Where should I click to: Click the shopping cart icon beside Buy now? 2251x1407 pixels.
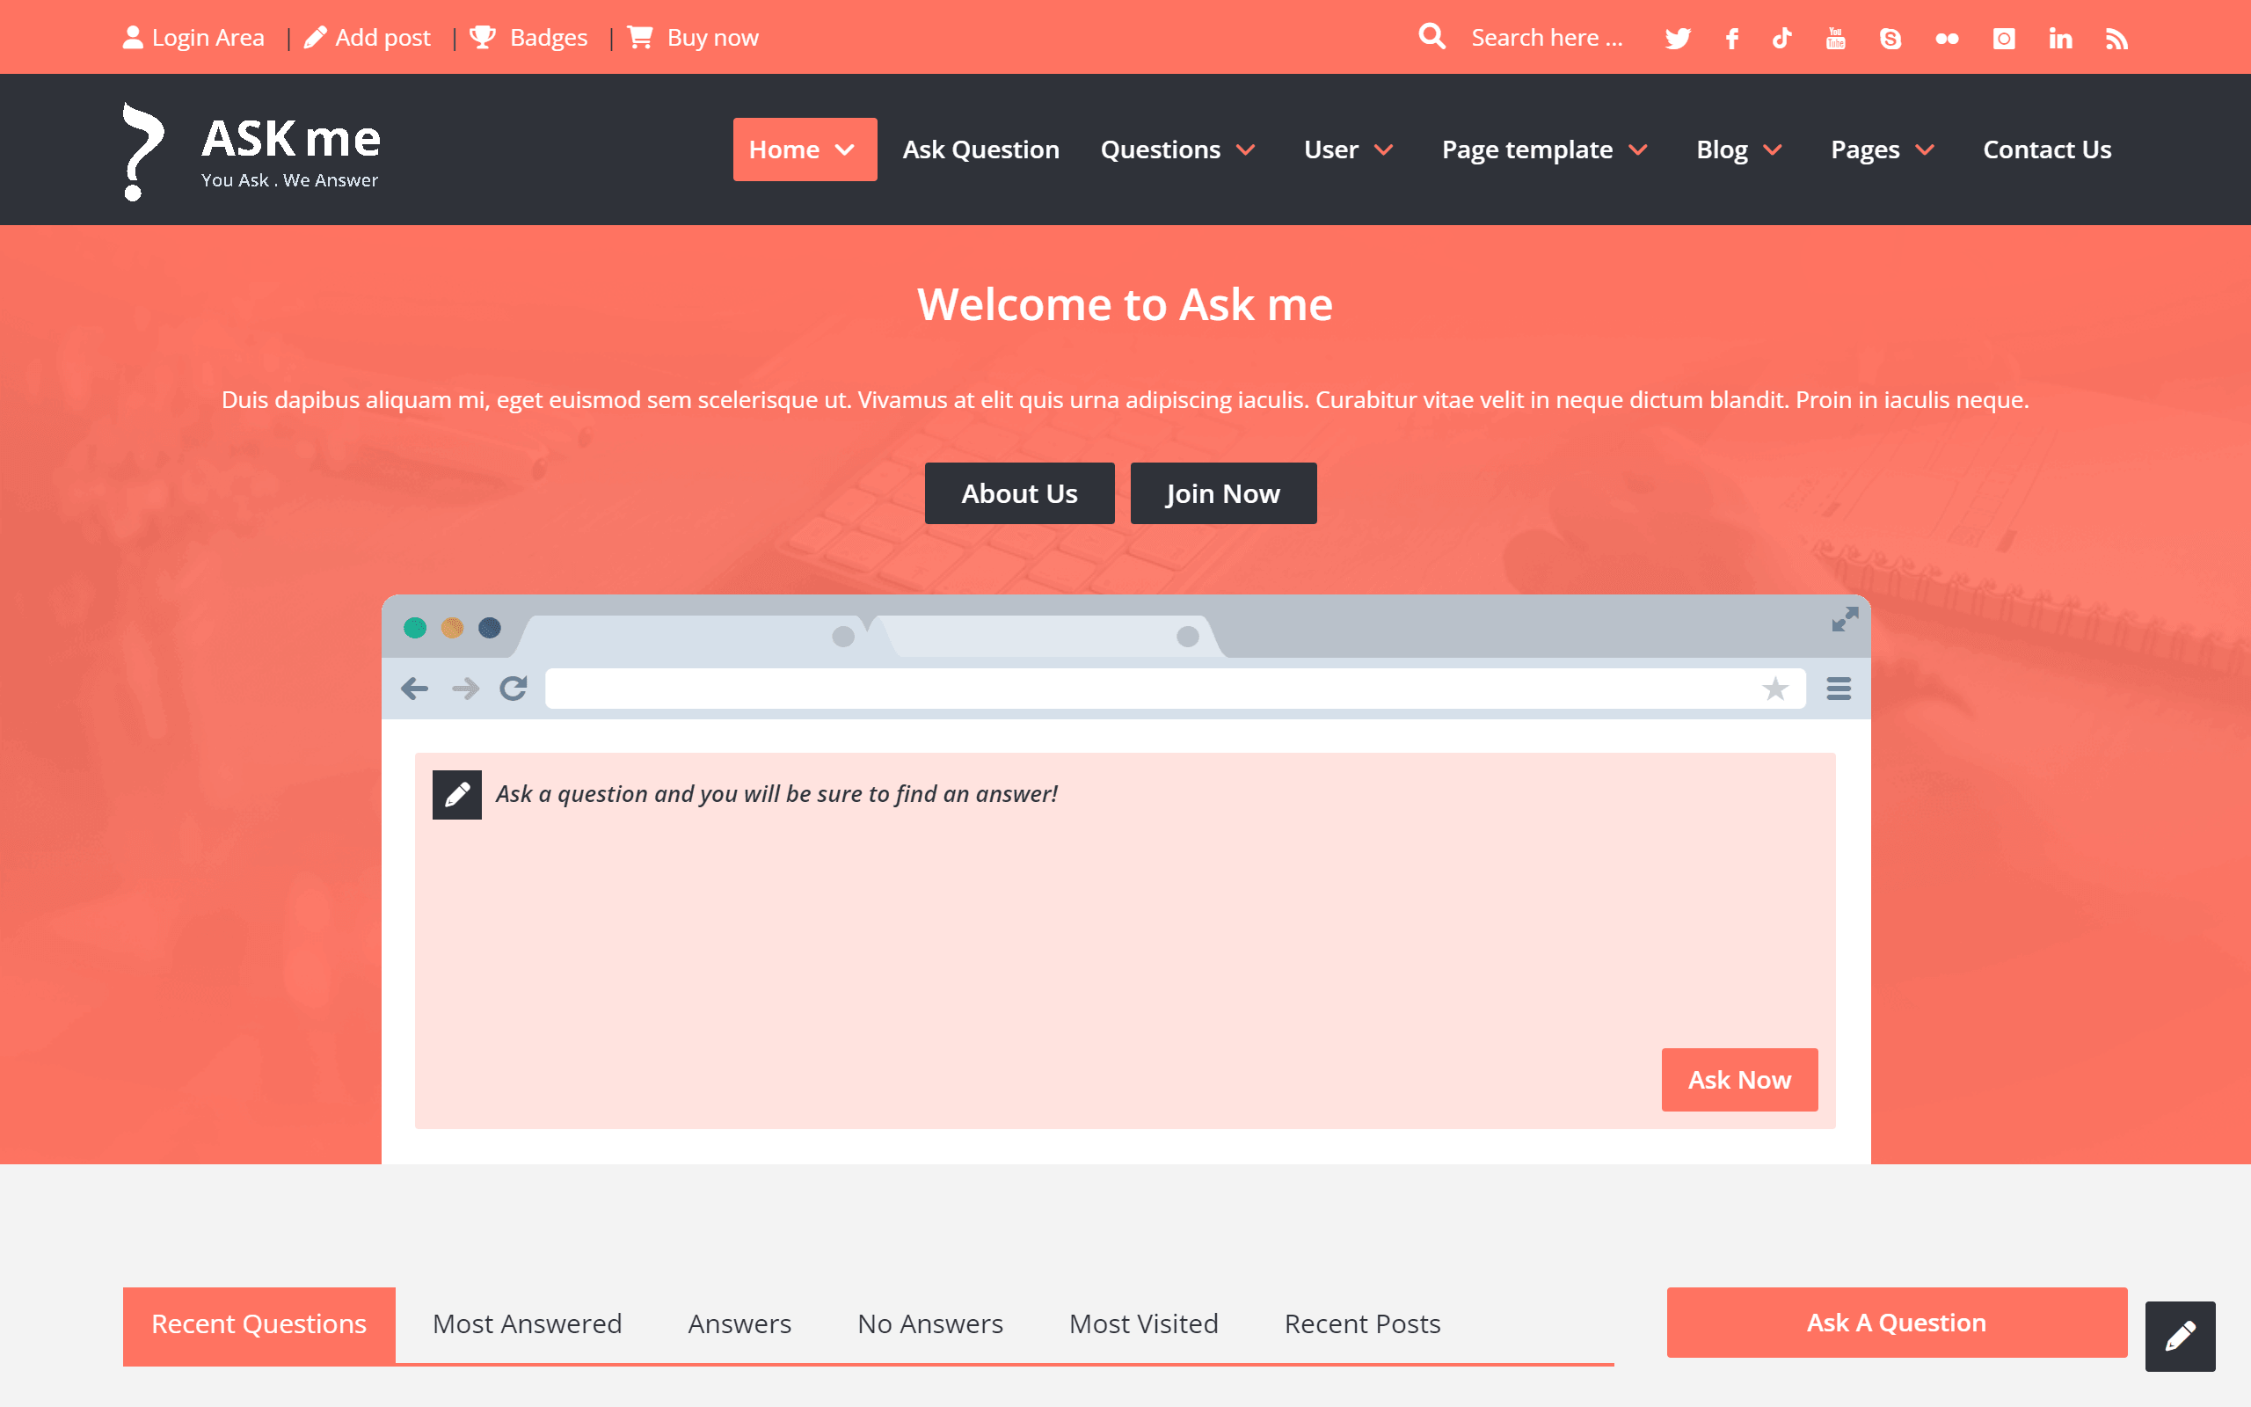pos(639,35)
